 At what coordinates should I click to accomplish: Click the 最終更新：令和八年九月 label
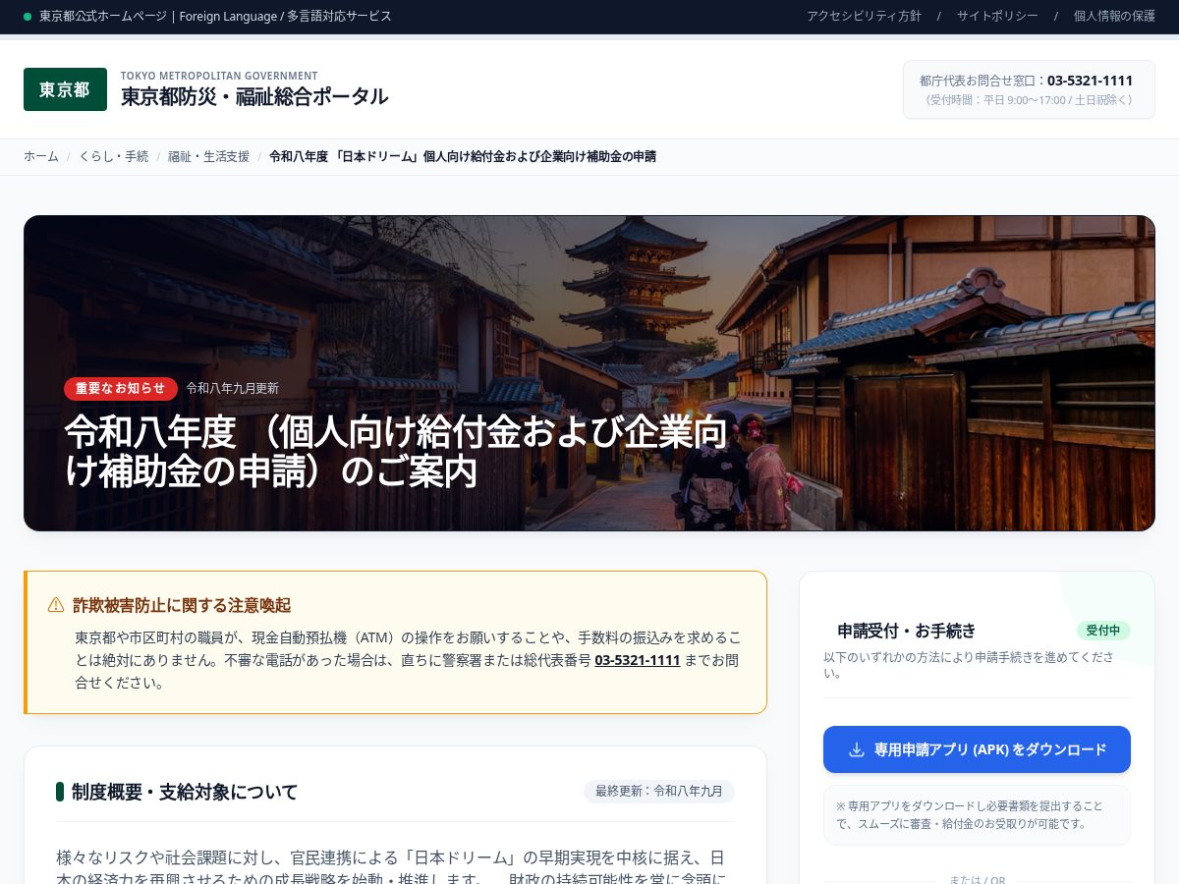click(659, 792)
